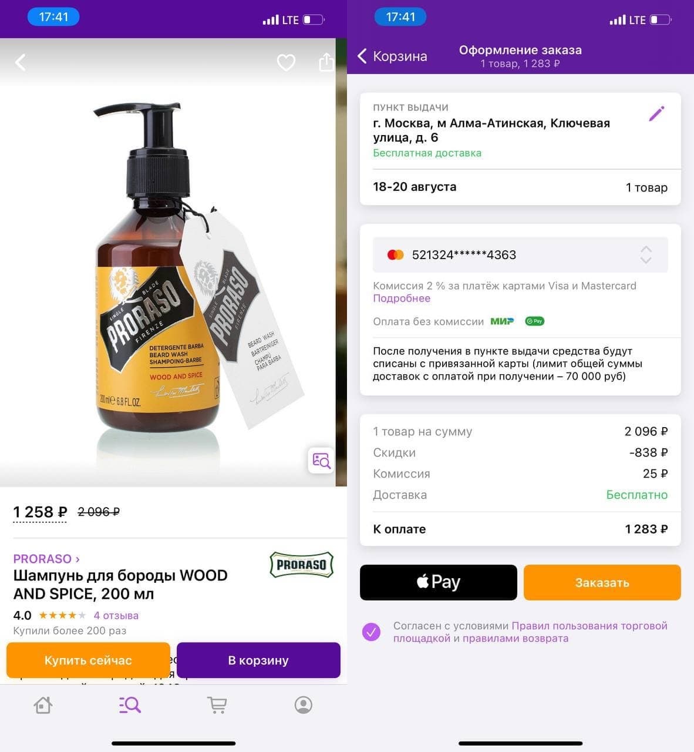This screenshot has width=694, height=752.
Task: Tap the back arrow on product page
Action: (x=21, y=62)
